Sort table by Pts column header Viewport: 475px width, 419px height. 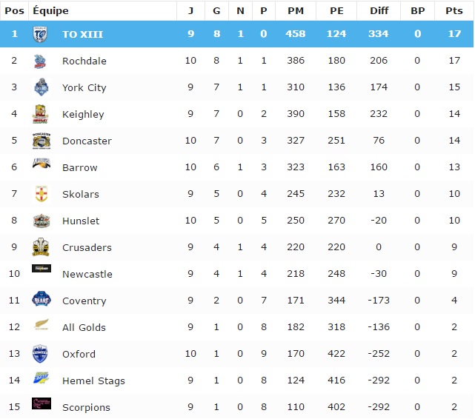click(454, 10)
